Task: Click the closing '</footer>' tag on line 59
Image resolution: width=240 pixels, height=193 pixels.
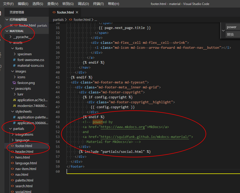Action: (75, 166)
